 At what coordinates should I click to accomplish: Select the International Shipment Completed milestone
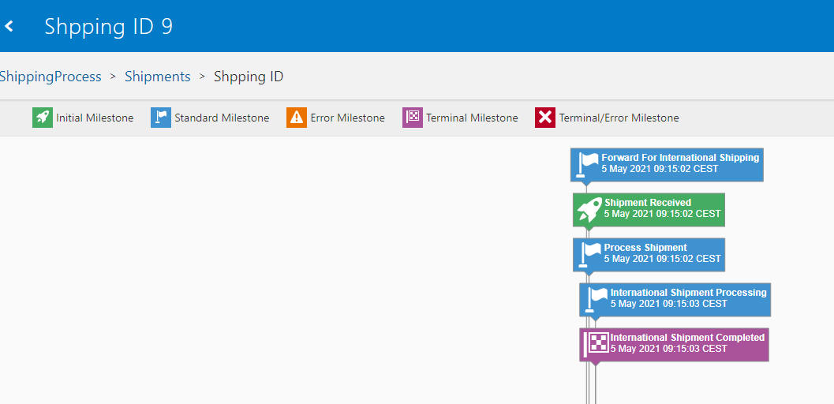(x=674, y=345)
